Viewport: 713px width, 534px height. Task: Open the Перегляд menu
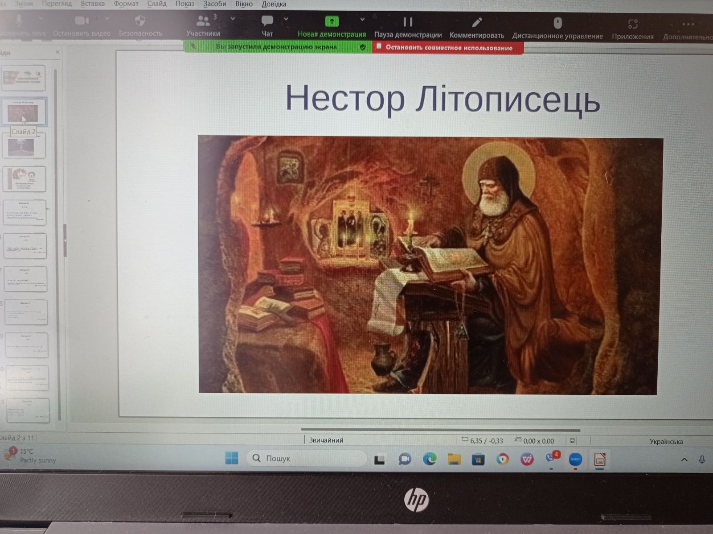click(x=57, y=4)
